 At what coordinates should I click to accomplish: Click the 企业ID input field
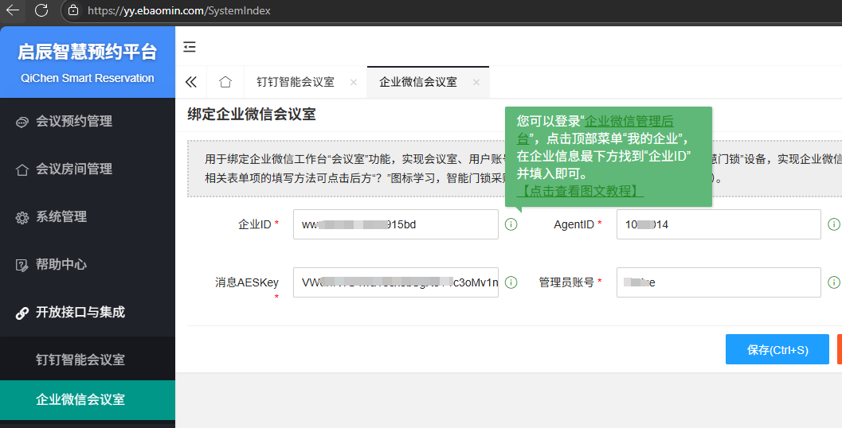[395, 224]
